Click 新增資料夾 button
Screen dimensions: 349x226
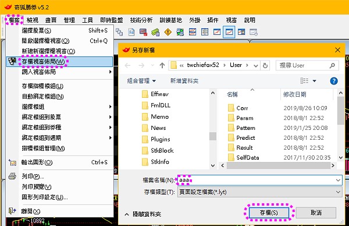tap(184, 81)
